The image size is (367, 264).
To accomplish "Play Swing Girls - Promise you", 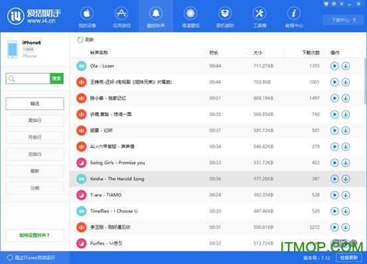I will (x=334, y=163).
